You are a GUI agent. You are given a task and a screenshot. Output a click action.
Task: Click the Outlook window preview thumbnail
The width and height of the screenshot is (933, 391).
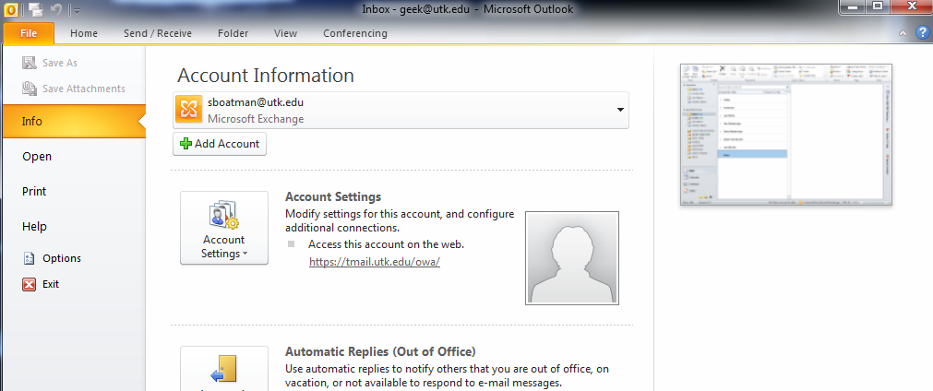pos(786,136)
